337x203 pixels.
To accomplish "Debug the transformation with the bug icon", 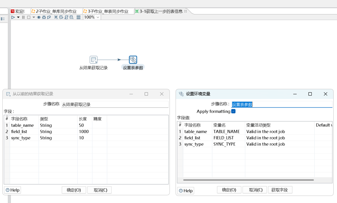I will click(x=44, y=17).
